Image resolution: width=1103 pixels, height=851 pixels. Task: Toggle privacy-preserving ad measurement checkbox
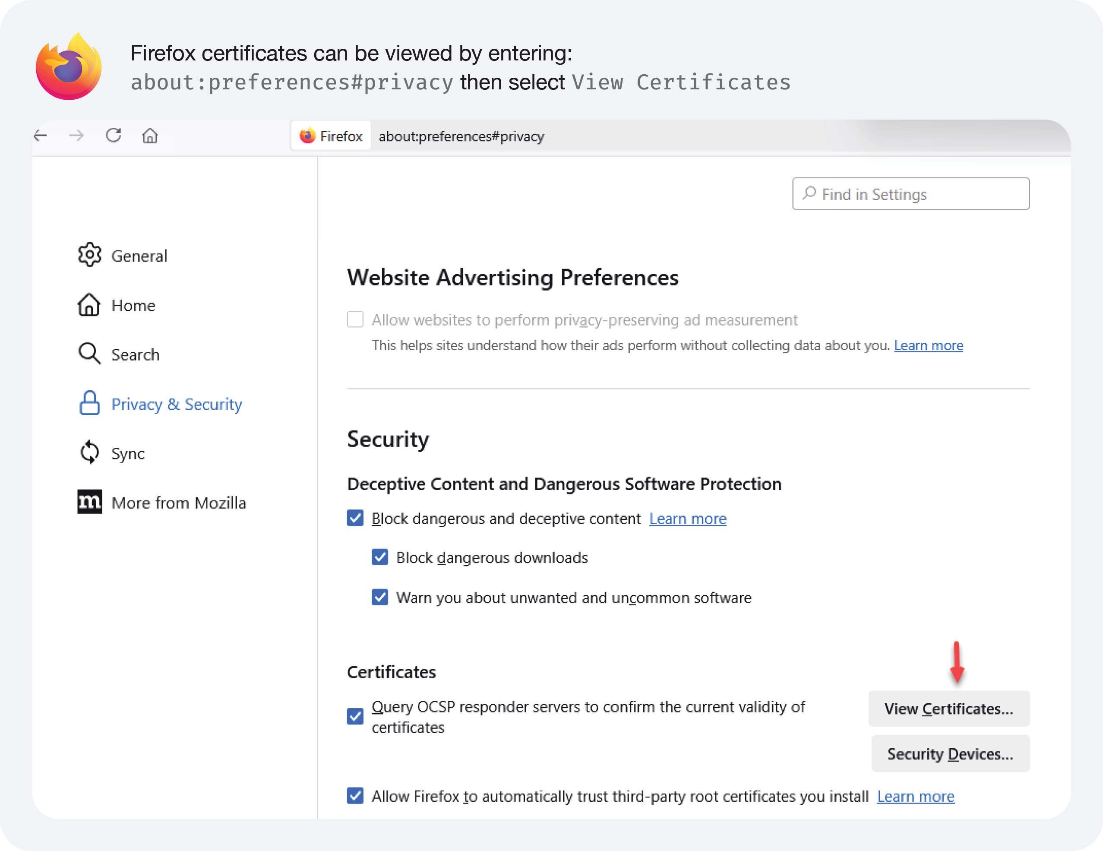tap(355, 319)
